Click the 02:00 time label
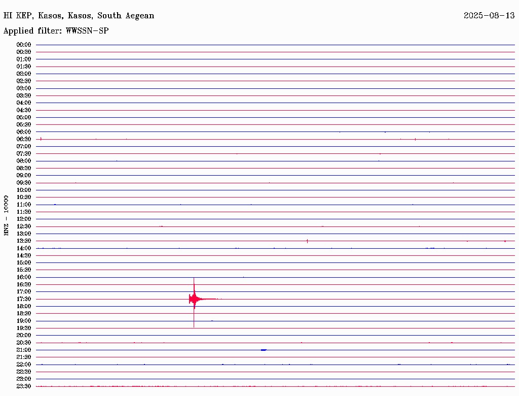Screen dimensions: 519x396 pyautogui.click(x=23, y=74)
